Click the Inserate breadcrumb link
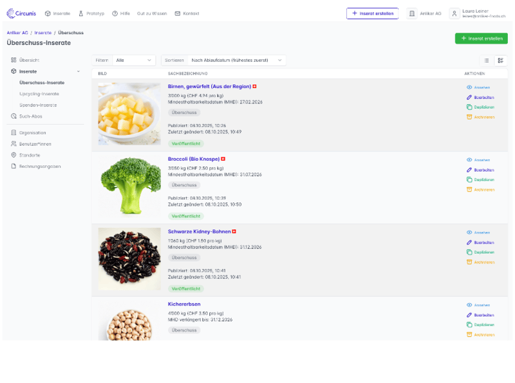The image size is (515, 383). pos(44,32)
